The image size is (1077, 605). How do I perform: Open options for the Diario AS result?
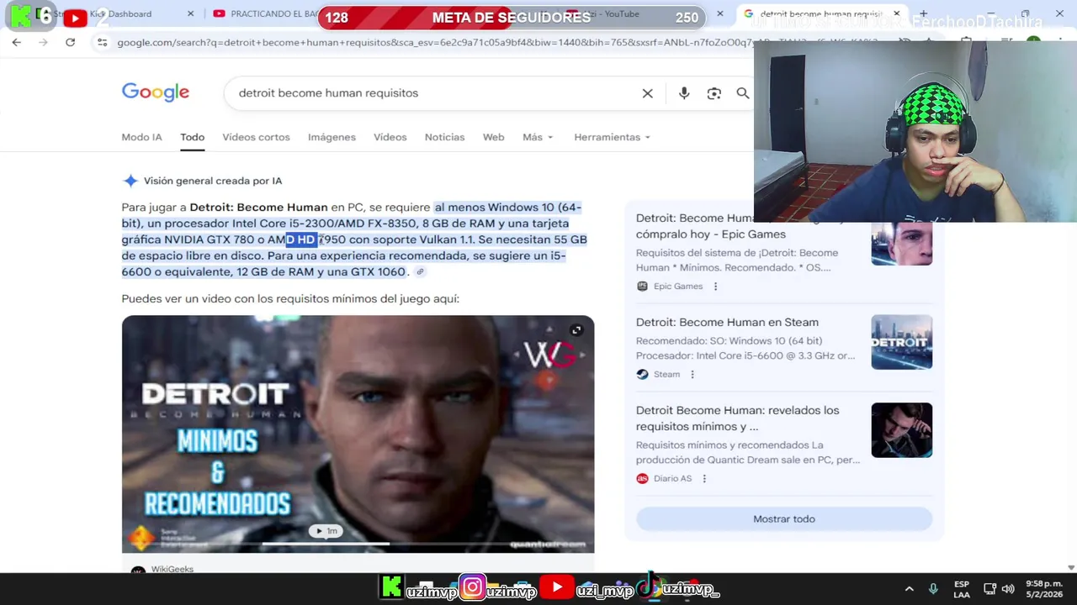click(x=704, y=479)
